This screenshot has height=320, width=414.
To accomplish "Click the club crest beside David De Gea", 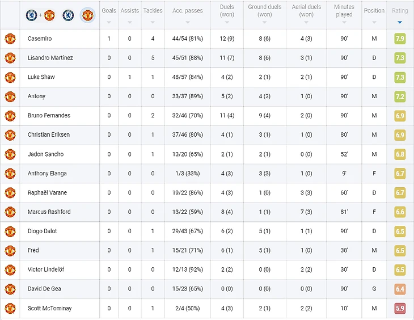I will [10, 289].
